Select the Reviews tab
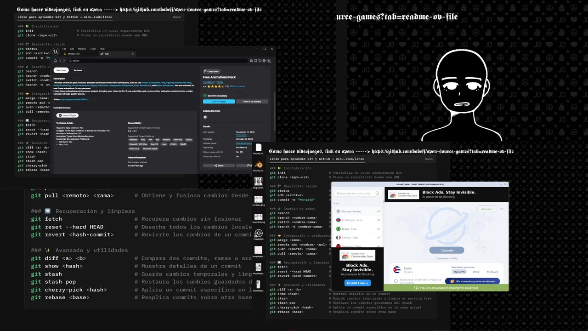 pyautogui.click(x=78, y=70)
